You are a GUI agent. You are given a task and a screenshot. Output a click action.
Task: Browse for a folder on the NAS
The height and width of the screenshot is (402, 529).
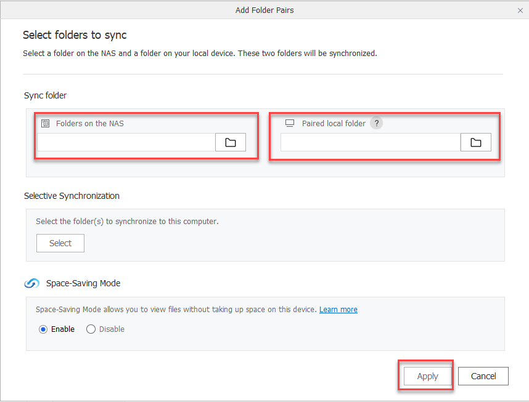coord(230,142)
